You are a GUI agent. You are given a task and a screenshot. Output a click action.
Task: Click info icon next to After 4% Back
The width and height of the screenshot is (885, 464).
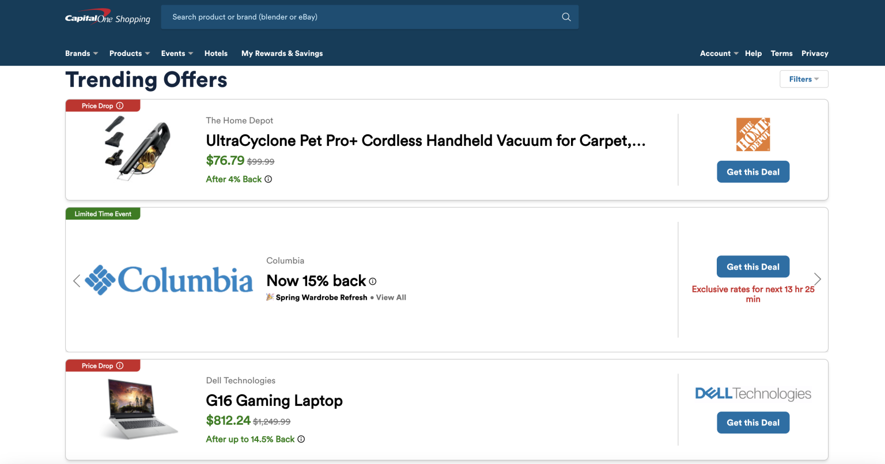pos(268,179)
